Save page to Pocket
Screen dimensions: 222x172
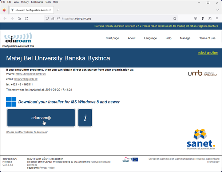pos(195,19)
